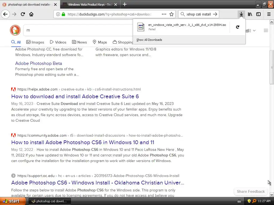Click the green secure padlock icon
The height and width of the screenshot is (205, 274).
tap(63, 14)
